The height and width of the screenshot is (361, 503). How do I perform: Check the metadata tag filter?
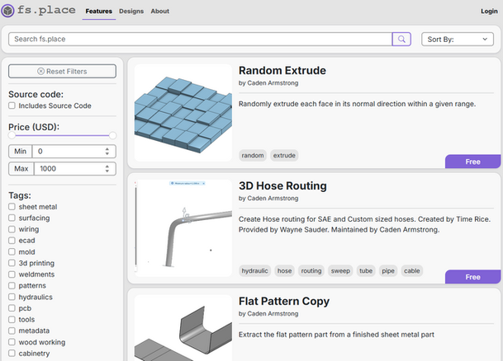tap(12, 331)
